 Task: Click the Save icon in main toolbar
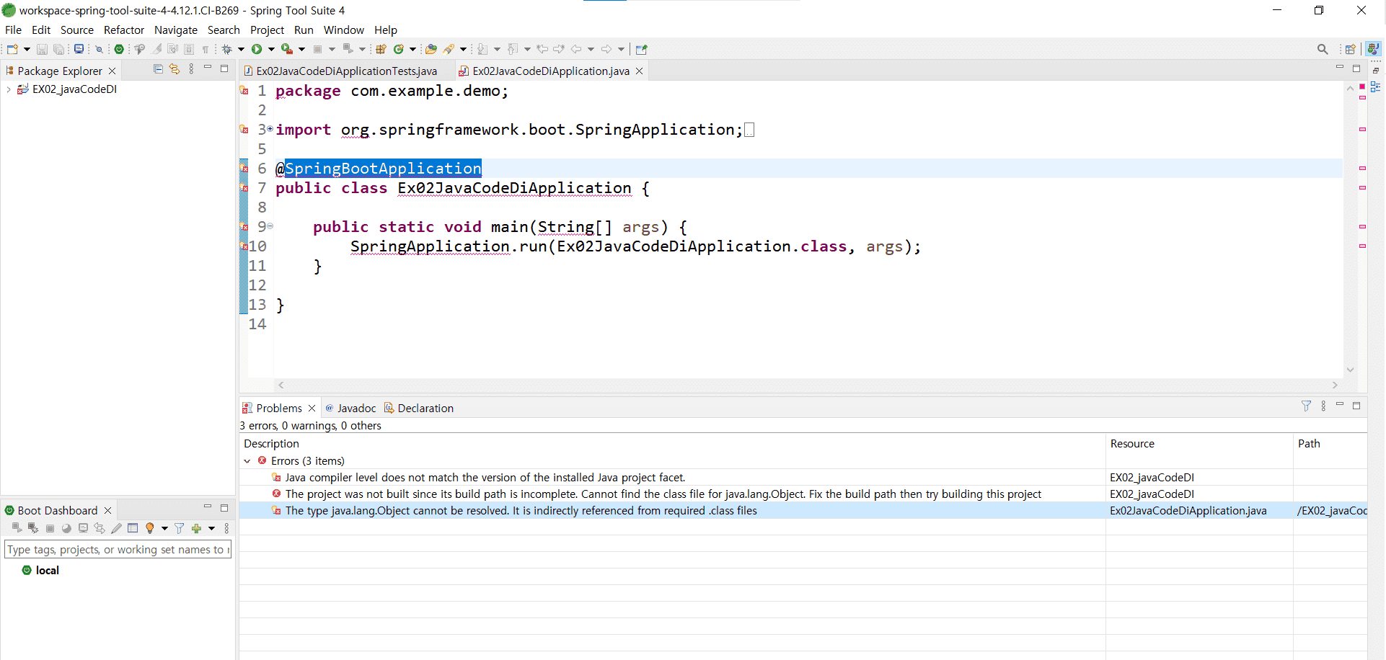pos(42,49)
